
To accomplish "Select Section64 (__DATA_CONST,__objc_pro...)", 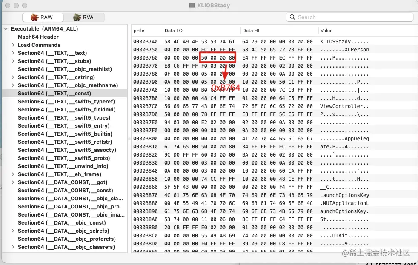I will tap(71, 206).
